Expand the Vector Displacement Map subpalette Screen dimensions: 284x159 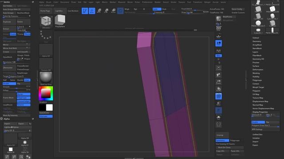(x=263, y=109)
